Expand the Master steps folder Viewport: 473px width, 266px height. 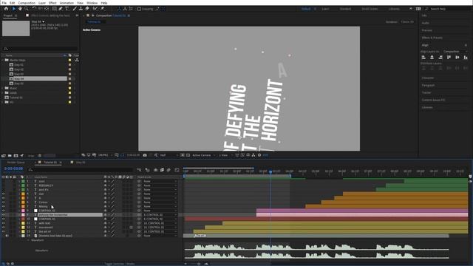click(3, 60)
